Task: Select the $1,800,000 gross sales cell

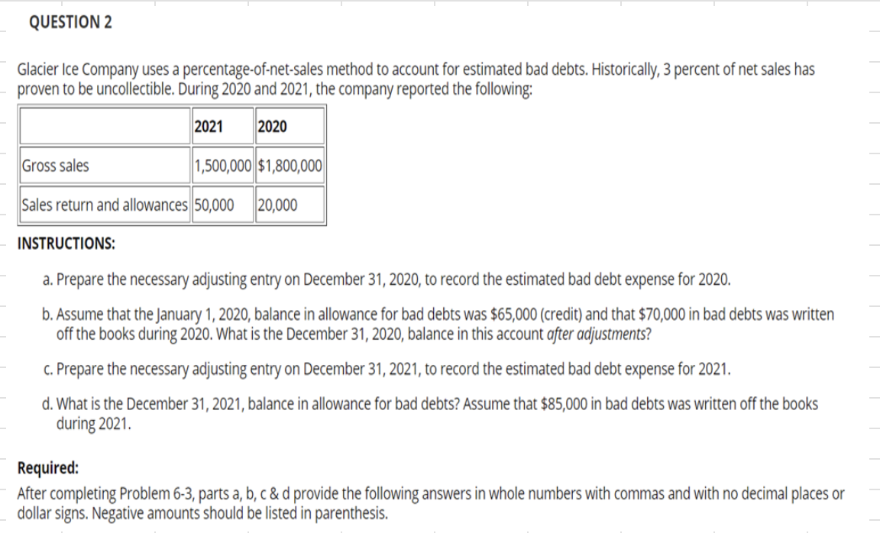Action: pyautogui.click(x=290, y=166)
